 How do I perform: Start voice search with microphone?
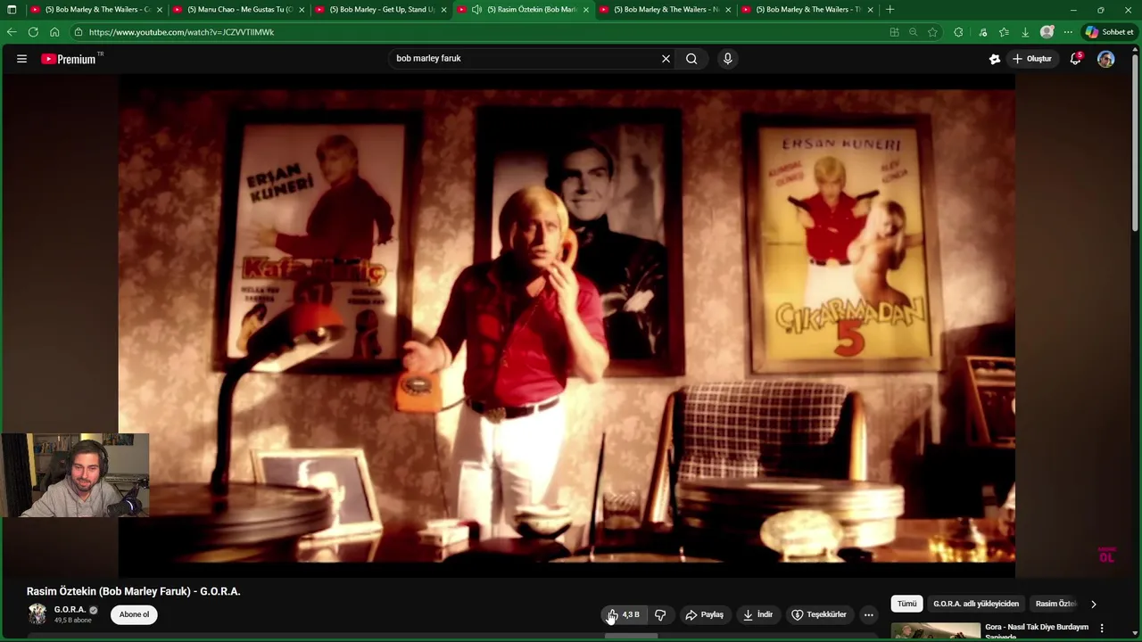click(728, 59)
